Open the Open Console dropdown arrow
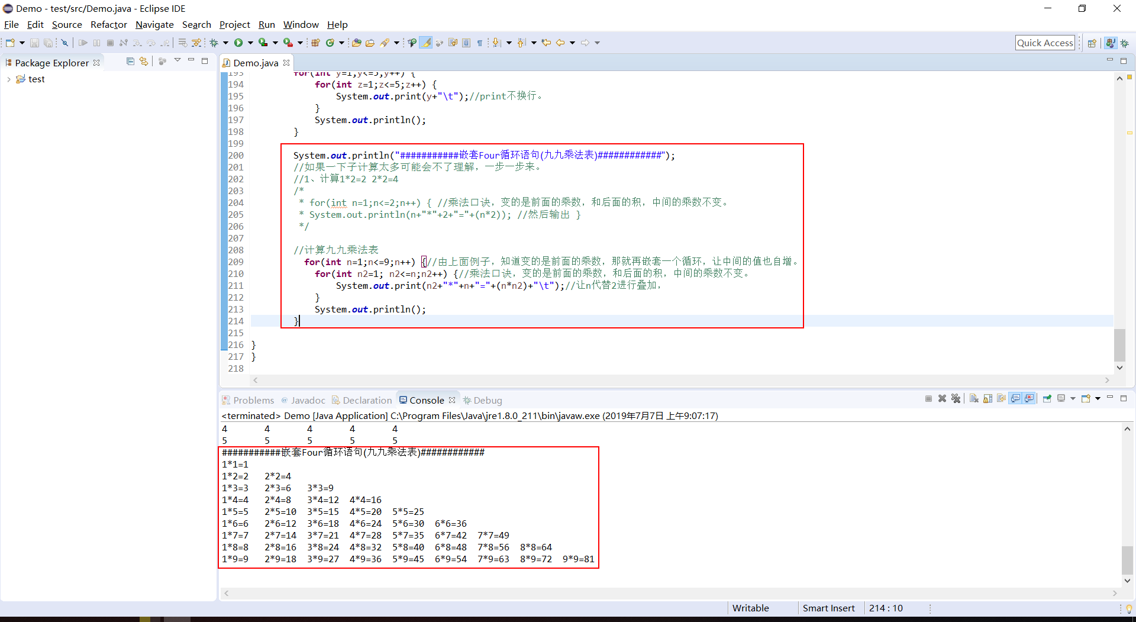 pos(1098,398)
